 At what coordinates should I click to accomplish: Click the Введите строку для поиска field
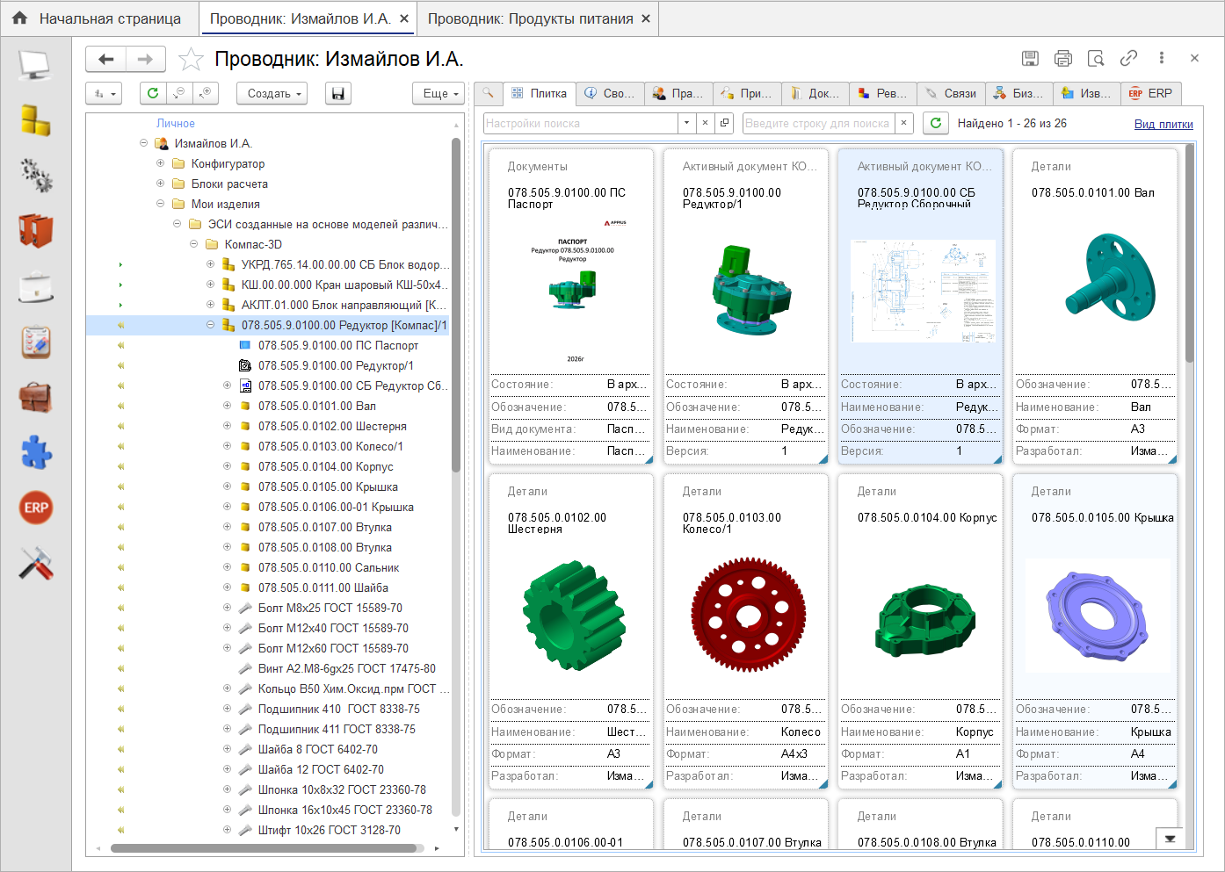(818, 123)
